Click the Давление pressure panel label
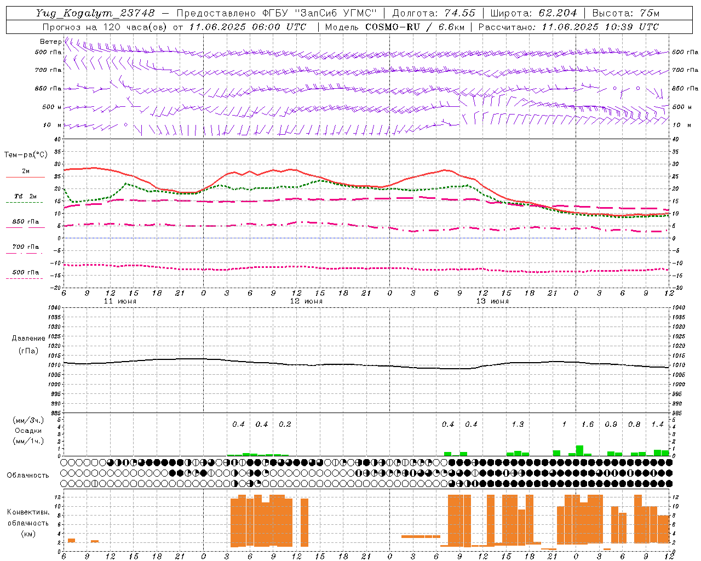 pyautogui.click(x=28, y=339)
